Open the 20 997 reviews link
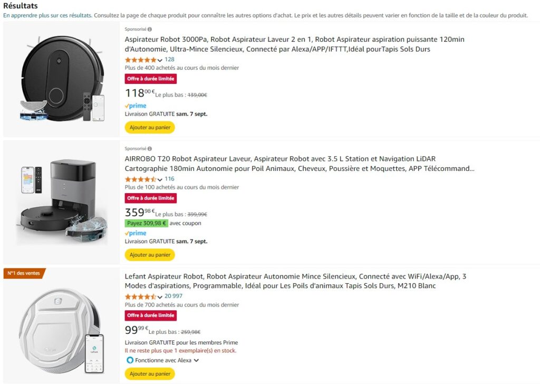The height and width of the screenshot is (384, 540). point(173,296)
